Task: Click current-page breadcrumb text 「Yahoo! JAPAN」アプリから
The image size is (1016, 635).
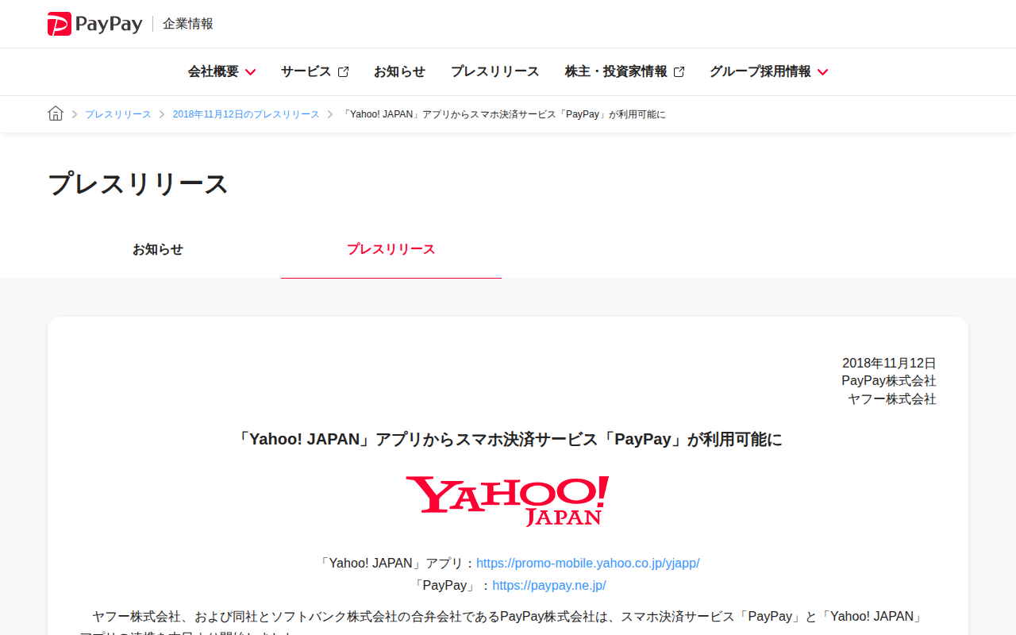Action: [504, 114]
